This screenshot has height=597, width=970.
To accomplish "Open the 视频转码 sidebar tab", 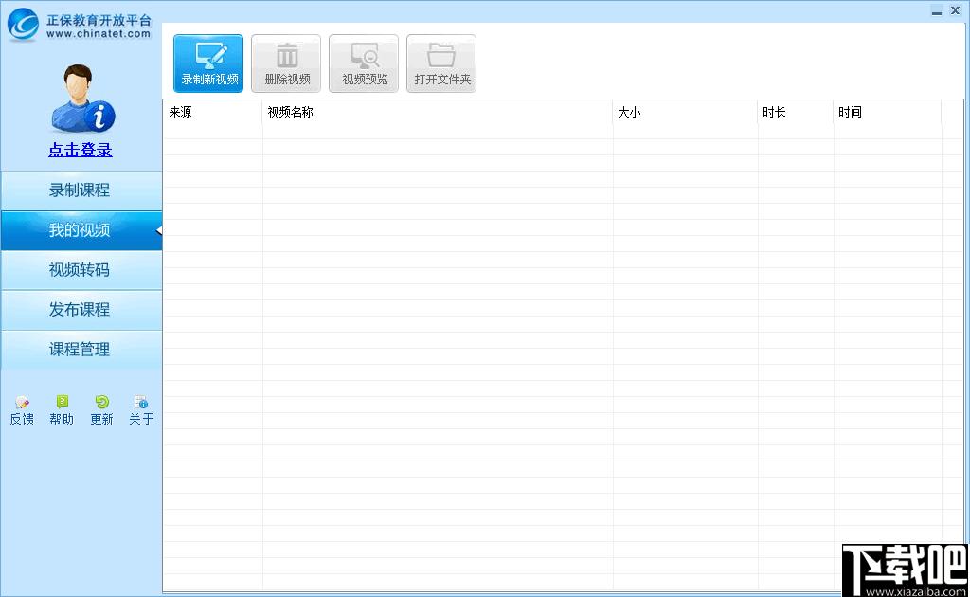I will tap(81, 270).
